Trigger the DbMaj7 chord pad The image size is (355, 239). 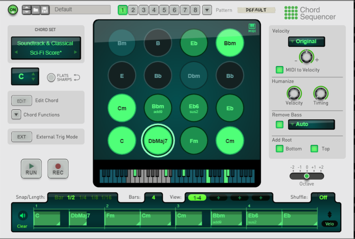[x=157, y=141]
